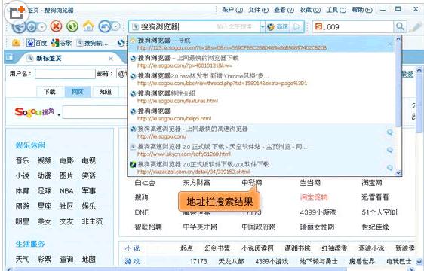Screen dimensions: 424x271
Task: Click suggestion list scrollbar down arrow
Action: coord(398,172)
